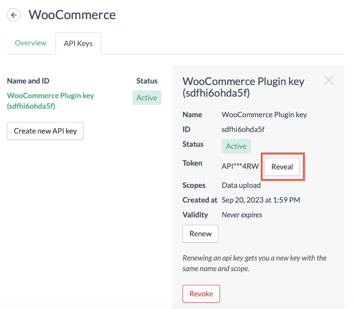Revoke the API key
Viewport: 354px width, 309px height.
201,293
